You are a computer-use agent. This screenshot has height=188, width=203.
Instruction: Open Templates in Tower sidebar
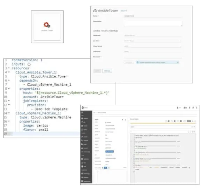point(85,137)
